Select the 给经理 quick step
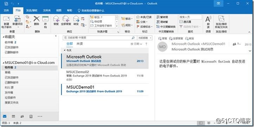The height and width of the screenshot is (127, 254). 103,21
